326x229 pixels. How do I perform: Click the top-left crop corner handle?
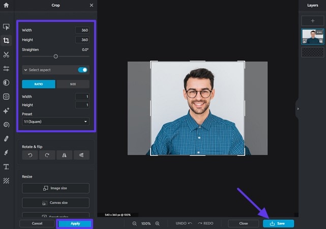click(151, 62)
